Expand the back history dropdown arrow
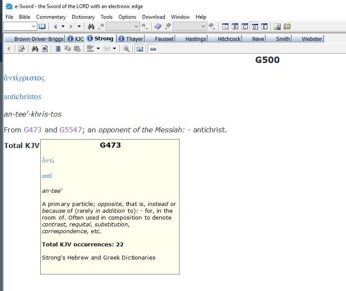The image size is (346, 291). click(63, 26)
